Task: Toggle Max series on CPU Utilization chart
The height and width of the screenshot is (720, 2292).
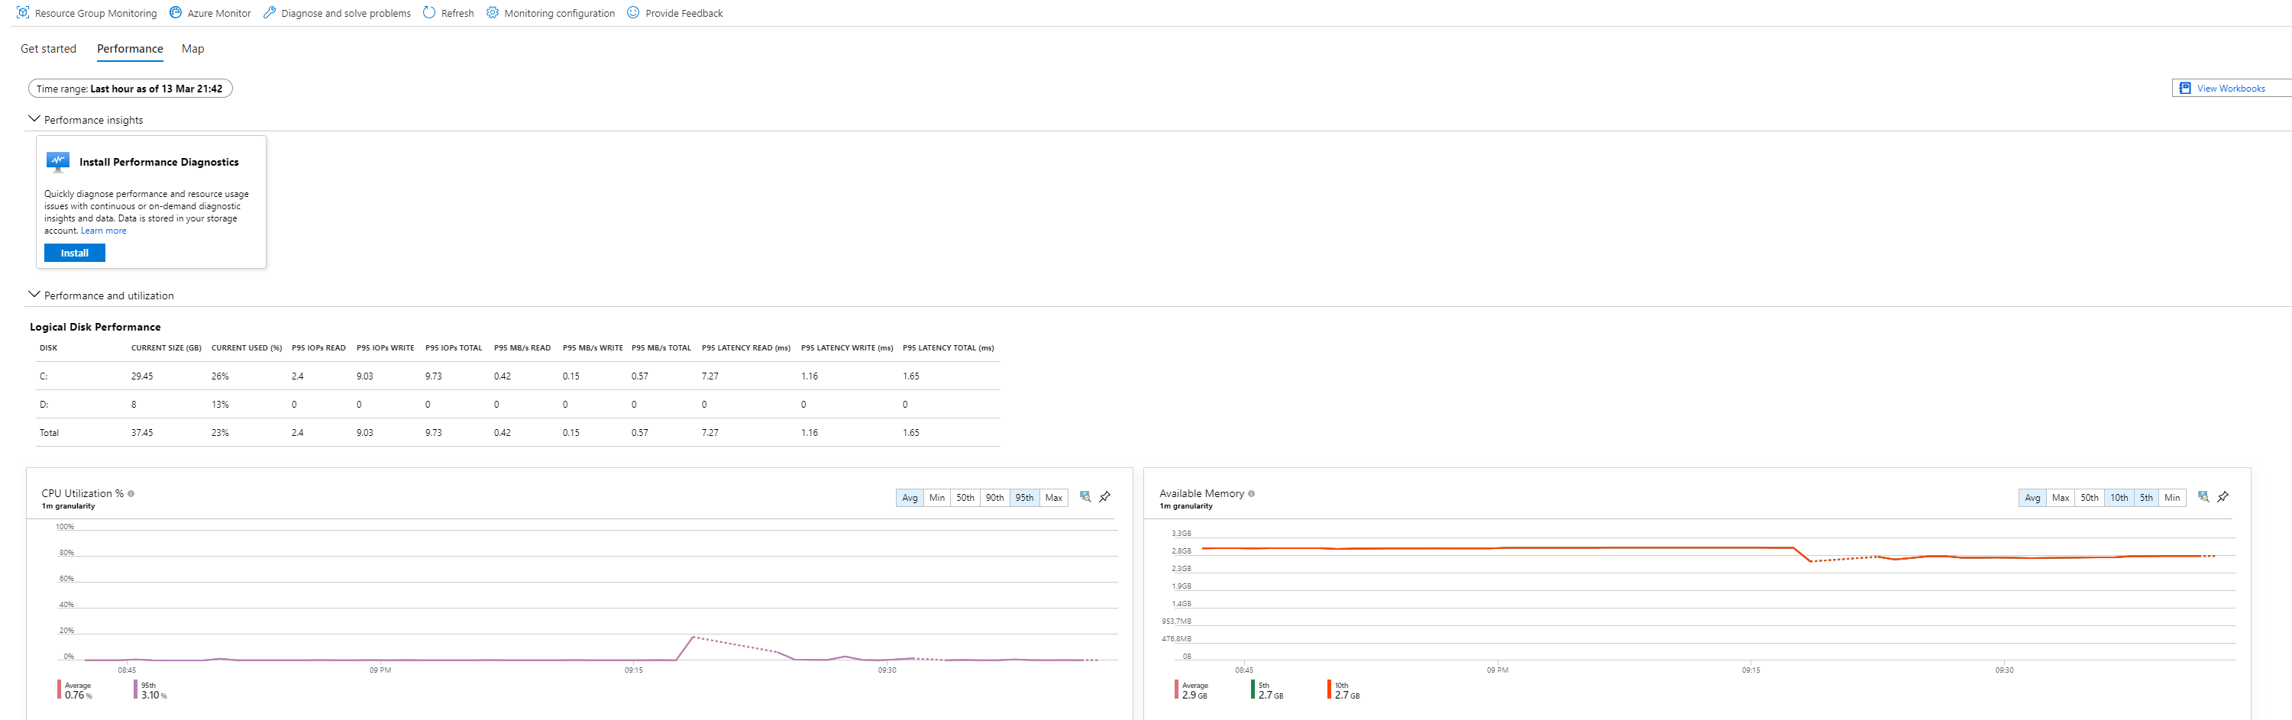Action: click(1053, 499)
